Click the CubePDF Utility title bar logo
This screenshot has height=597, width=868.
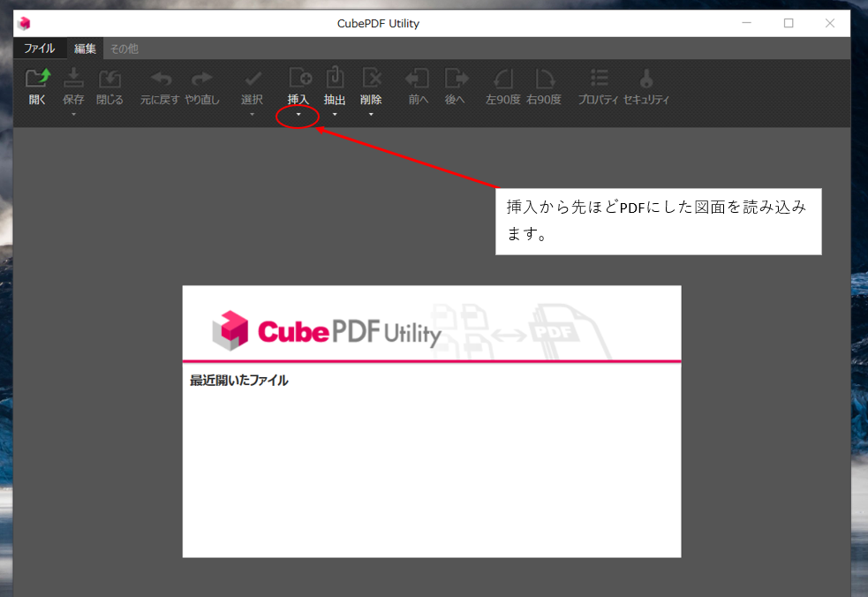(x=24, y=23)
